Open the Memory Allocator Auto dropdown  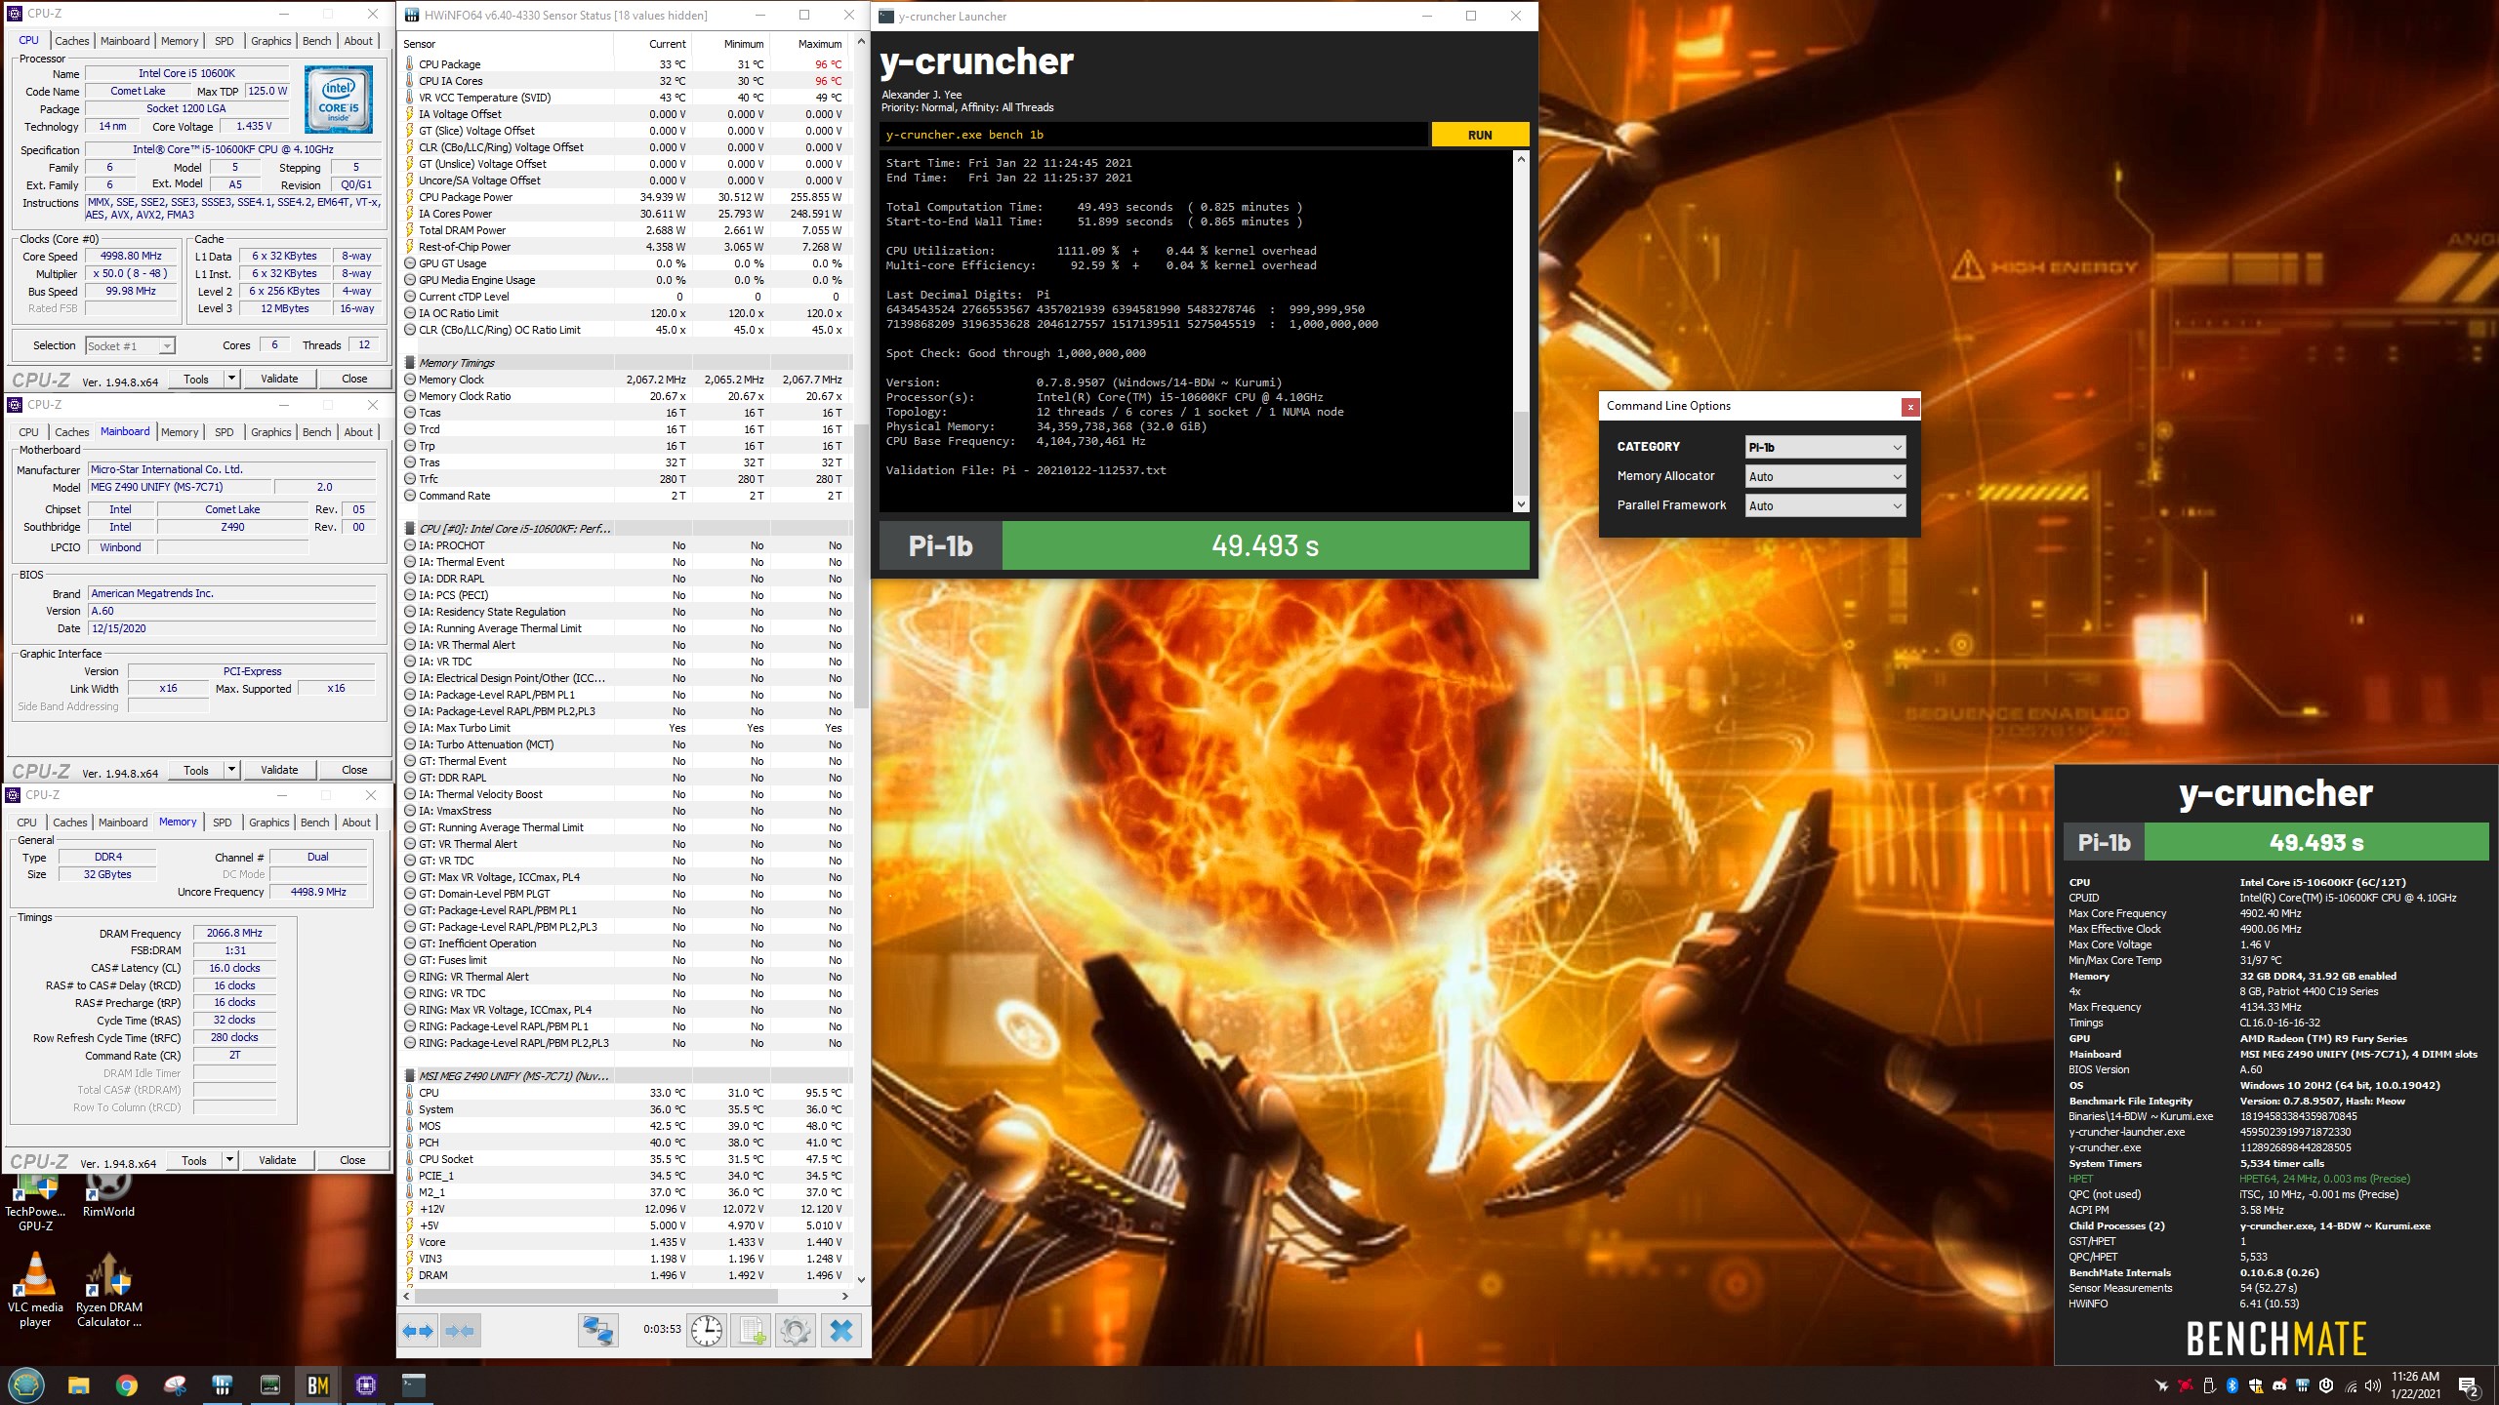tap(1824, 476)
